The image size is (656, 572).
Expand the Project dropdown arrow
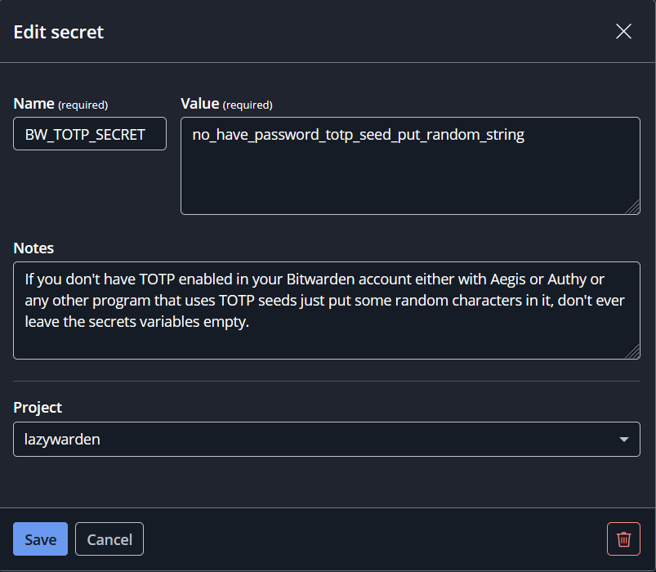(x=624, y=440)
